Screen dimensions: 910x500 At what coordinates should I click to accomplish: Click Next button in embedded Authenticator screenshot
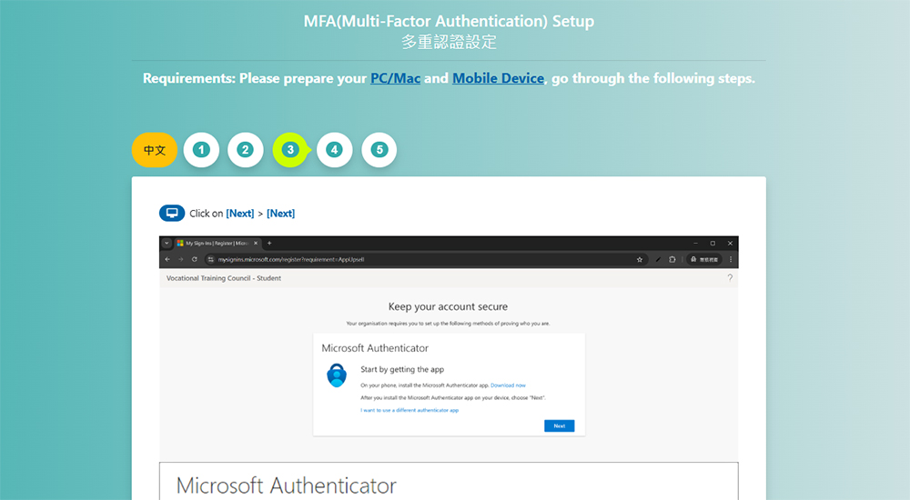[x=559, y=425]
